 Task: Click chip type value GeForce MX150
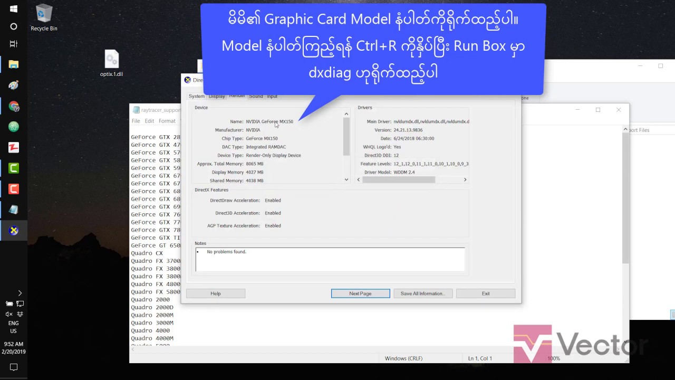[x=262, y=138]
